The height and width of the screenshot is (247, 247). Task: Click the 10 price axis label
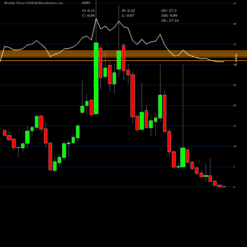click(235, 146)
